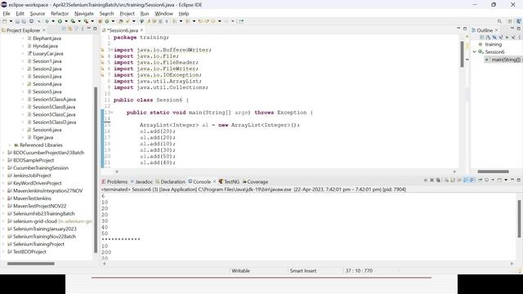This screenshot has width=523, height=294.
Task: Toggle Hide Static Members in Outline
Action: tap(501, 38)
